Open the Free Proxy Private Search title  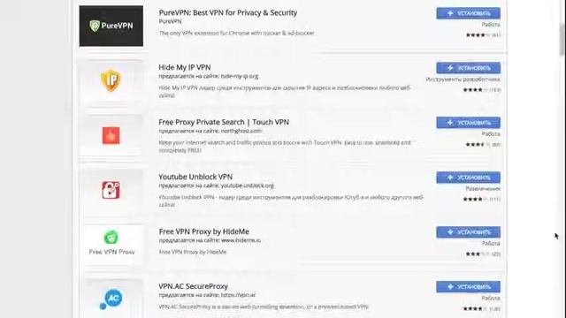(x=224, y=122)
